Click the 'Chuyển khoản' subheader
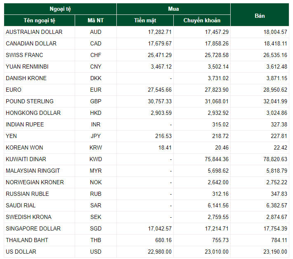Image resolution: width=293 pixels, height=259 pixels. [x=202, y=21]
